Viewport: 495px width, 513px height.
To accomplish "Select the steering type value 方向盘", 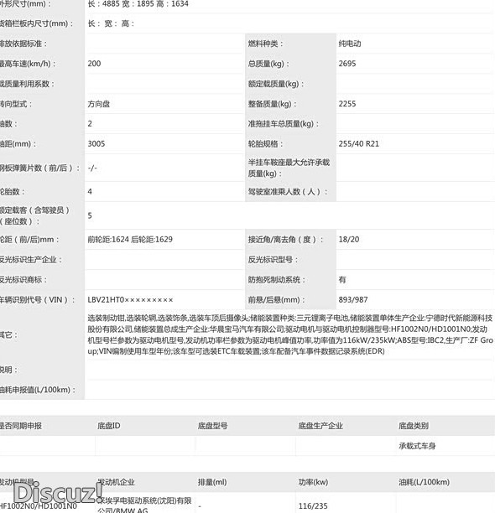I will click(x=99, y=104).
